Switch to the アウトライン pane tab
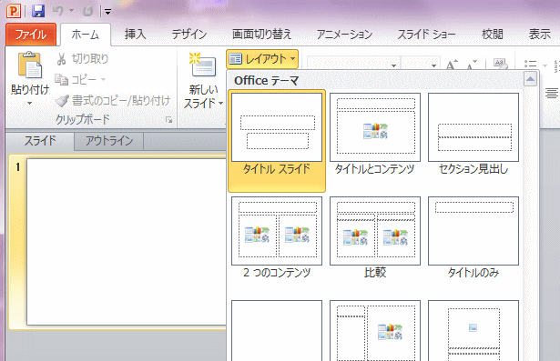The width and height of the screenshot is (560, 361). pos(109,141)
